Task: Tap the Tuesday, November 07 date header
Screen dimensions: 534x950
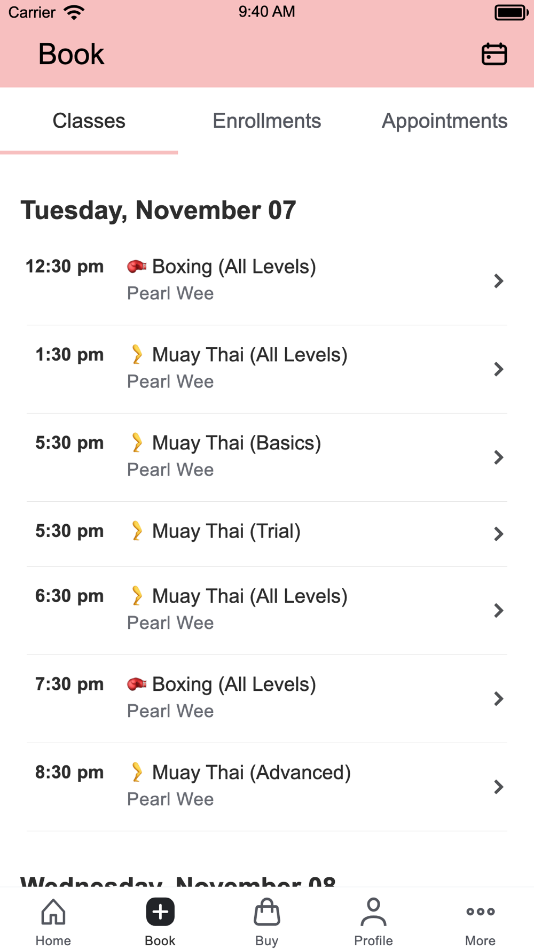Action: 158,210
